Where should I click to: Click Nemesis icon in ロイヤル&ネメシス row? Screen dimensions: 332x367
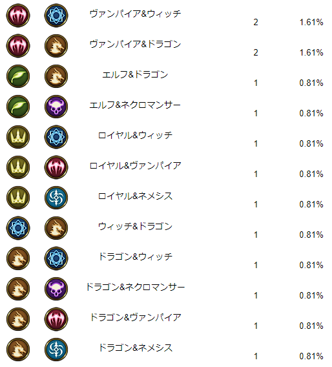(56, 198)
